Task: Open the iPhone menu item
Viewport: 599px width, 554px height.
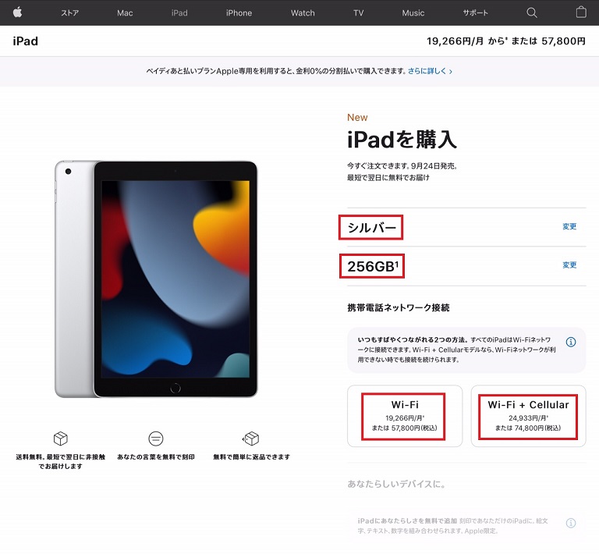Action: 239,13
